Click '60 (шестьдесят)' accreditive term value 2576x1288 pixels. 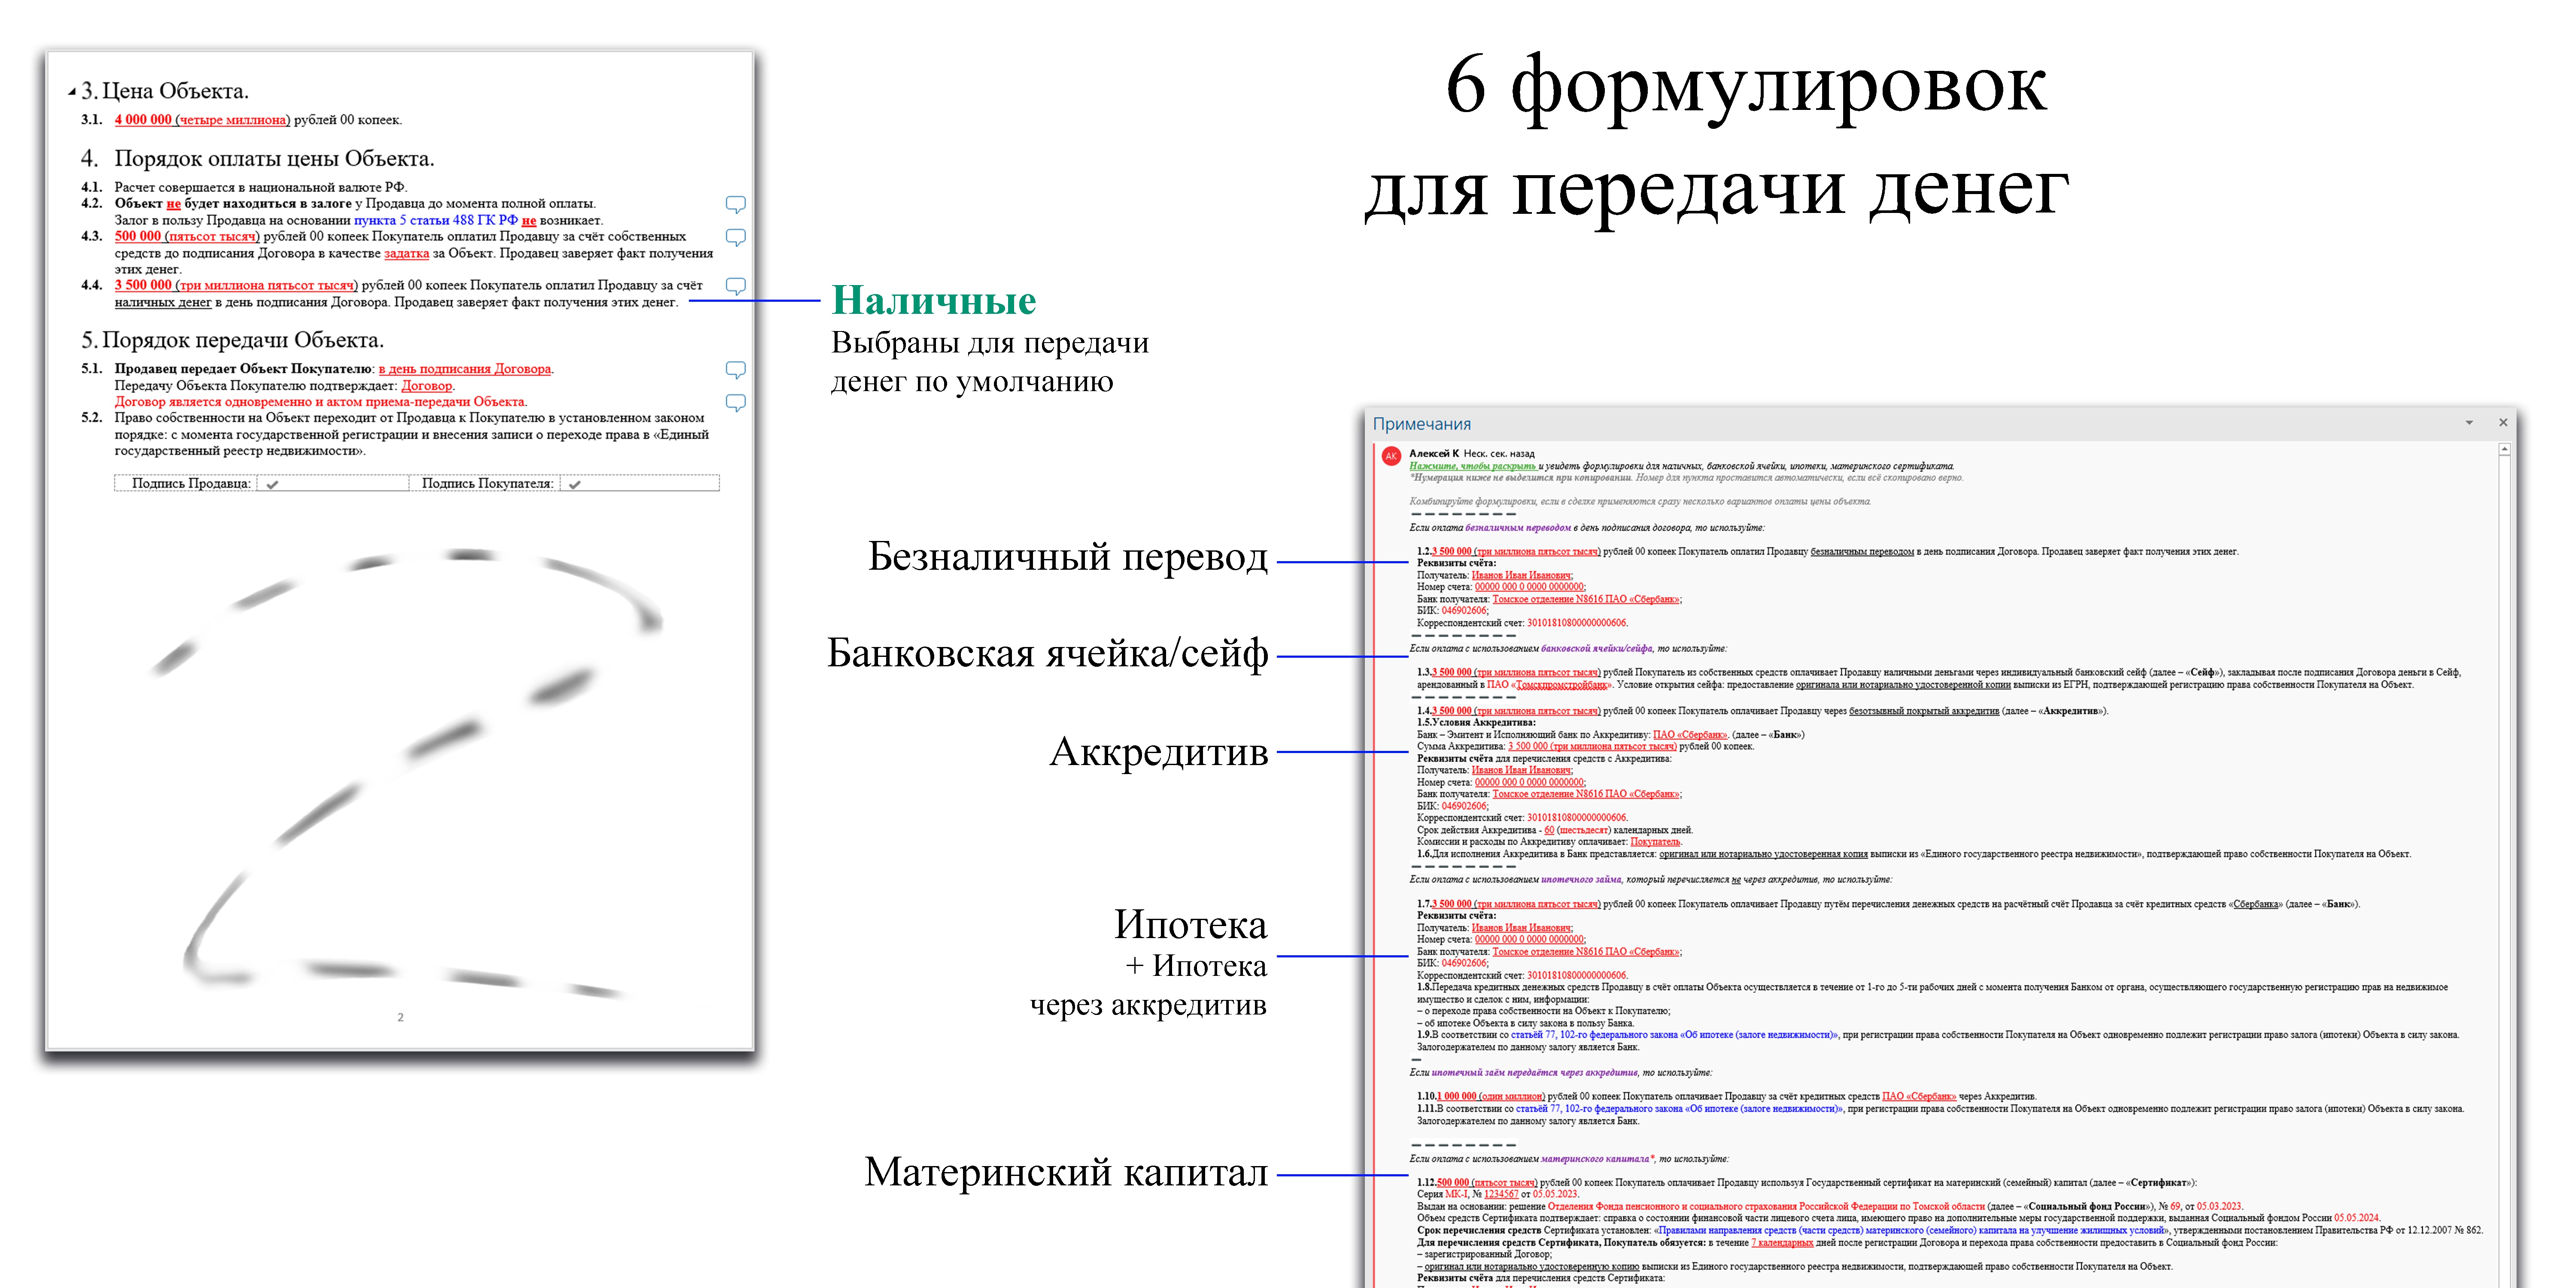(1577, 830)
